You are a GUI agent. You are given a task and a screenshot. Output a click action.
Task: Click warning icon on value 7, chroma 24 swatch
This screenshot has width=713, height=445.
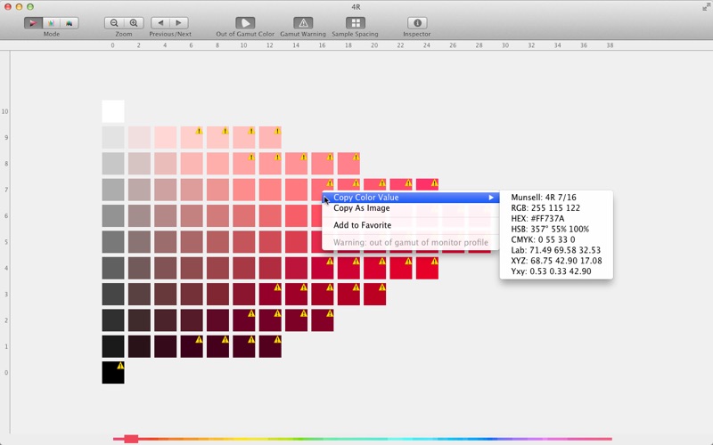coord(435,183)
